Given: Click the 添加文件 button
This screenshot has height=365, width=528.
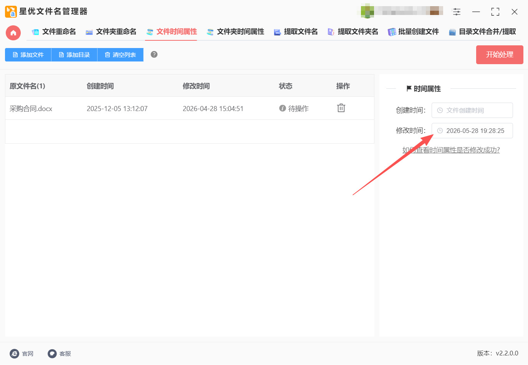Looking at the screenshot, I should tap(28, 55).
